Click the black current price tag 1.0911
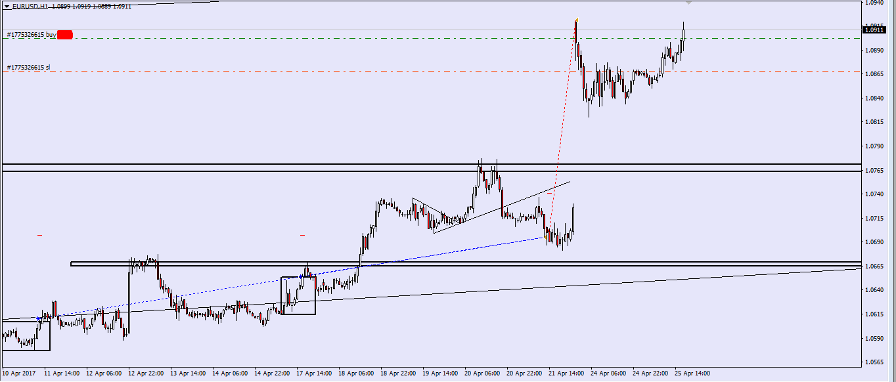The height and width of the screenshot is (382, 896). point(874,30)
